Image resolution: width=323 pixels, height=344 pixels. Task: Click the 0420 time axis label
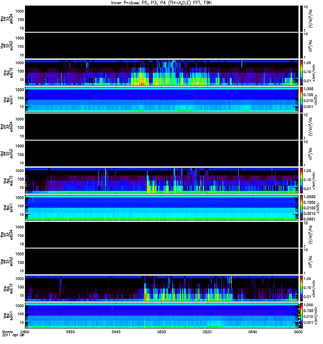pyautogui.click(x=70, y=332)
